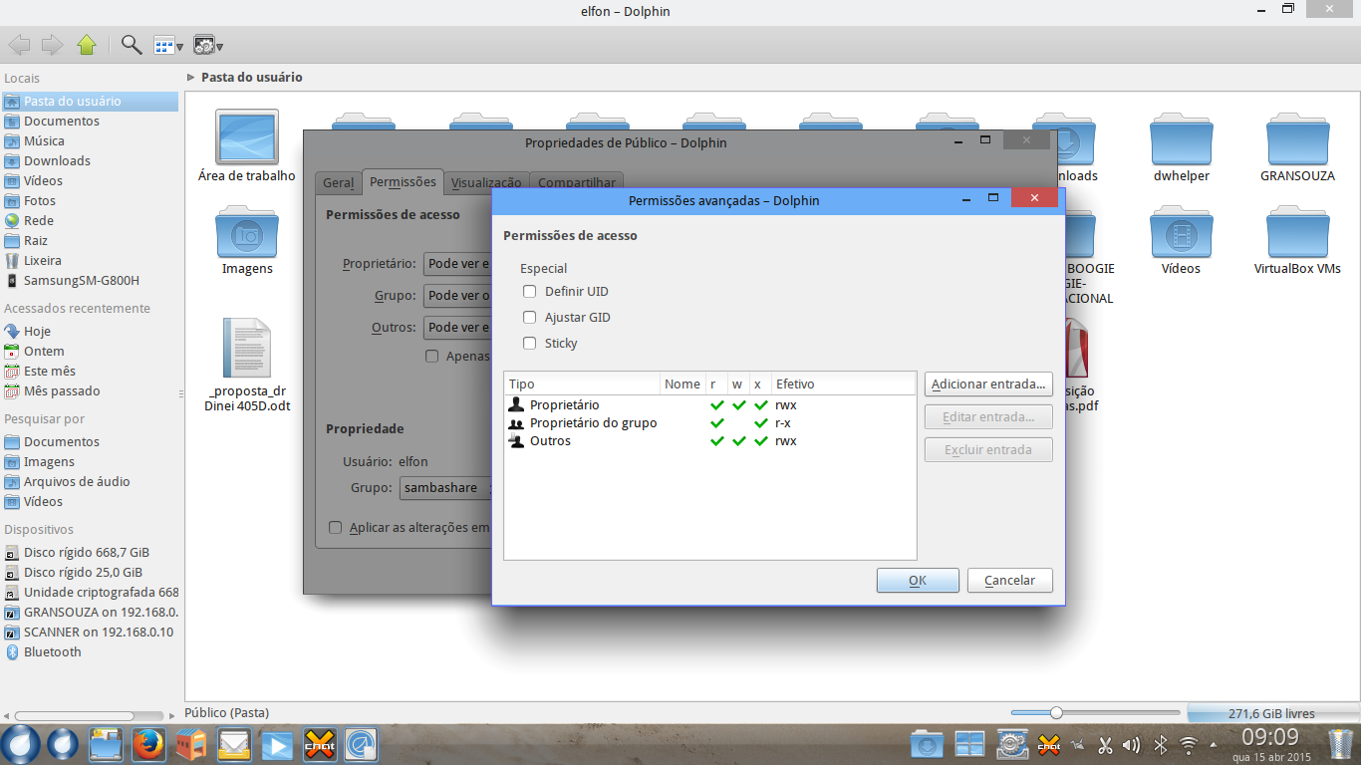Select Área de trabalho folder icon

(x=247, y=146)
